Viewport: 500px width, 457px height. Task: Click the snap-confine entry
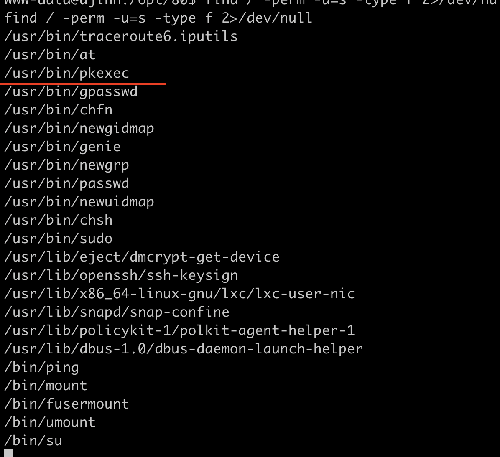pyautogui.click(x=117, y=312)
